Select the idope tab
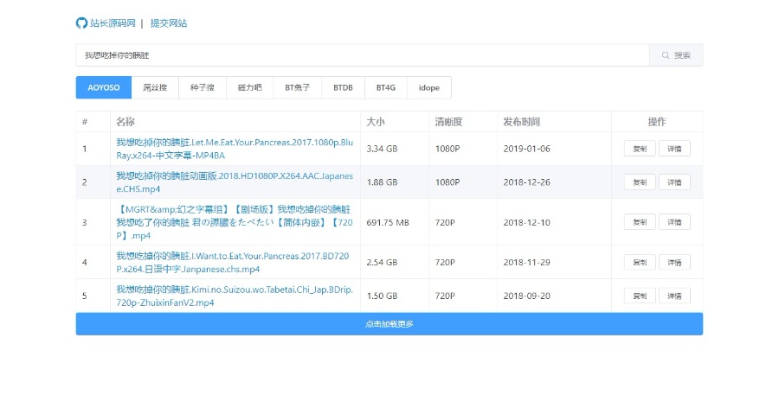 pos(428,87)
